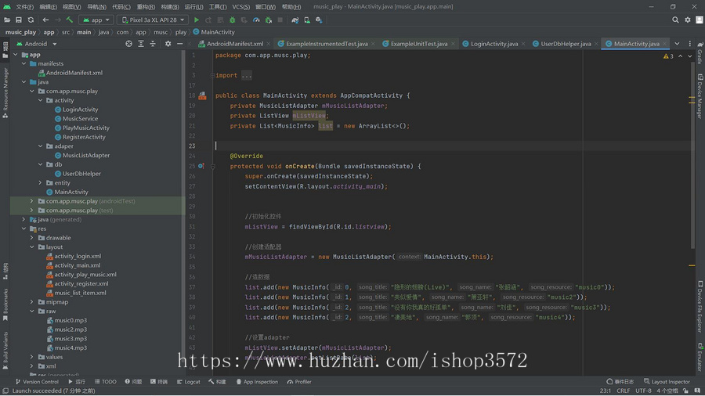Image resolution: width=705 pixels, height=396 pixels.
Task: Collapse the manifests folder
Action: (23, 63)
